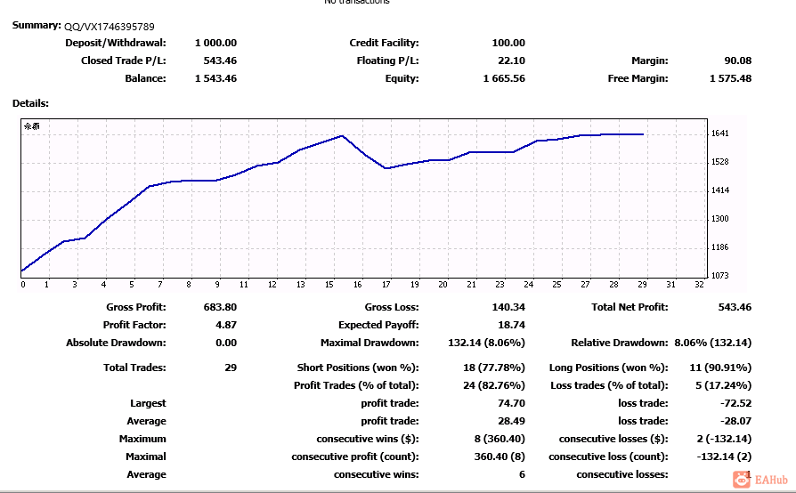Click the largest loss trade value -72.52
Viewport: 796px width, 493px height.
coord(735,404)
